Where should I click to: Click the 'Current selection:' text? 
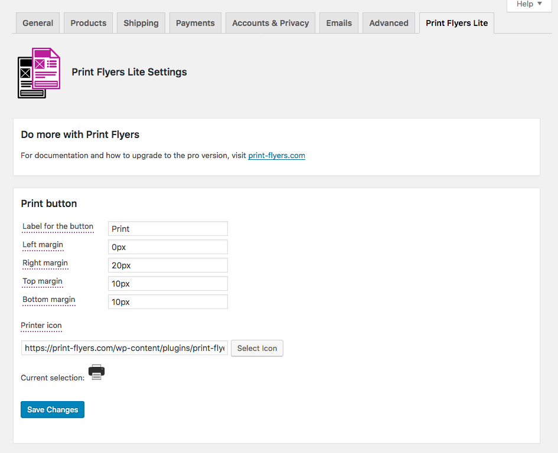pyautogui.click(x=53, y=378)
